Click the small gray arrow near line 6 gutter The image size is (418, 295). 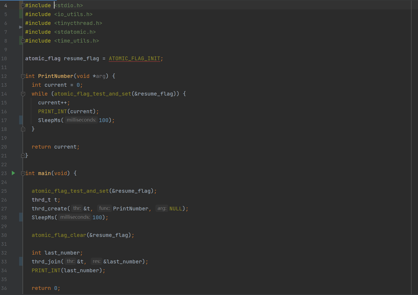point(21,27)
